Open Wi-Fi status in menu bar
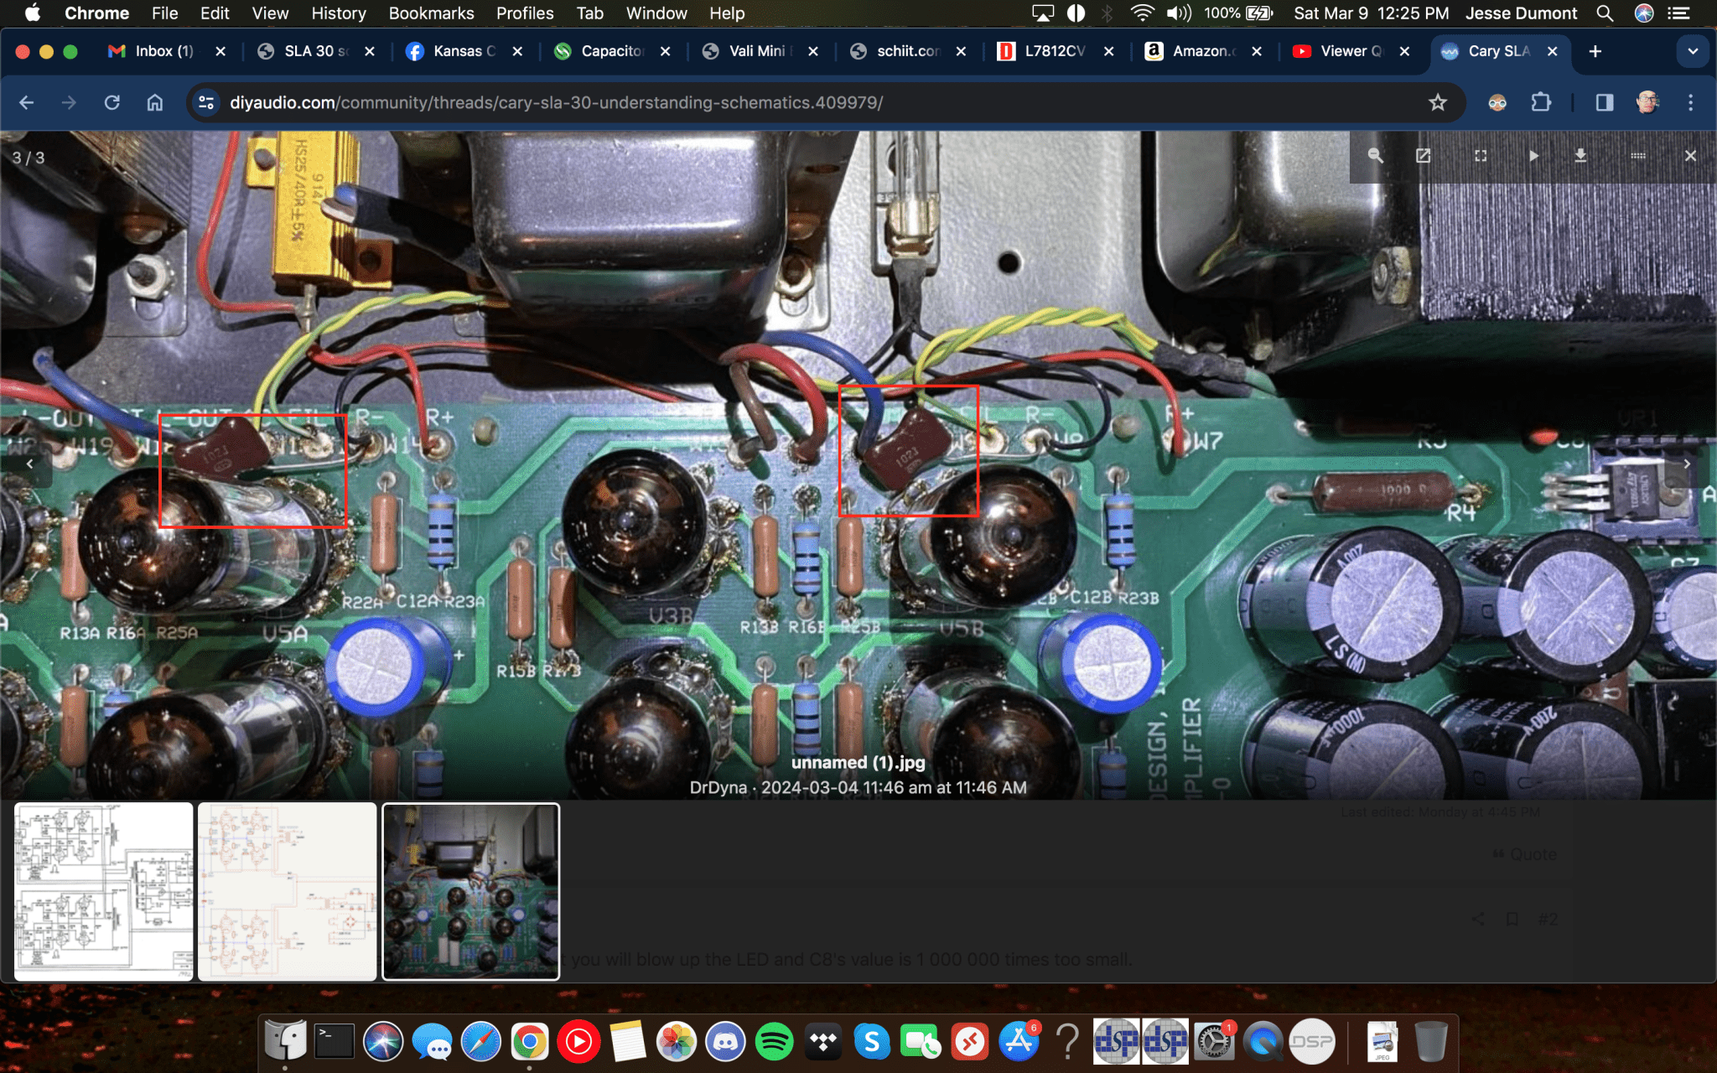The height and width of the screenshot is (1073, 1717). click(x=1141, y=13)
